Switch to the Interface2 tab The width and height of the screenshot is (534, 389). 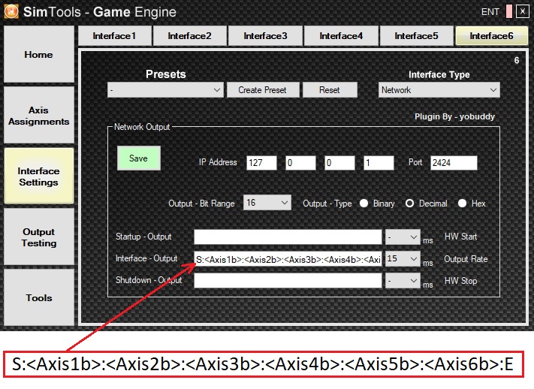click(x=190, y=36)
